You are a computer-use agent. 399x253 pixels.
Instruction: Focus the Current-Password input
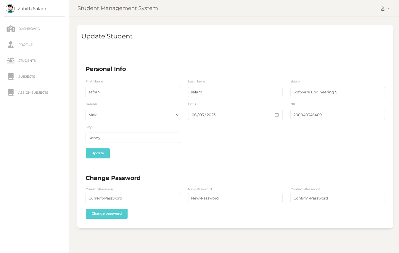132,198
